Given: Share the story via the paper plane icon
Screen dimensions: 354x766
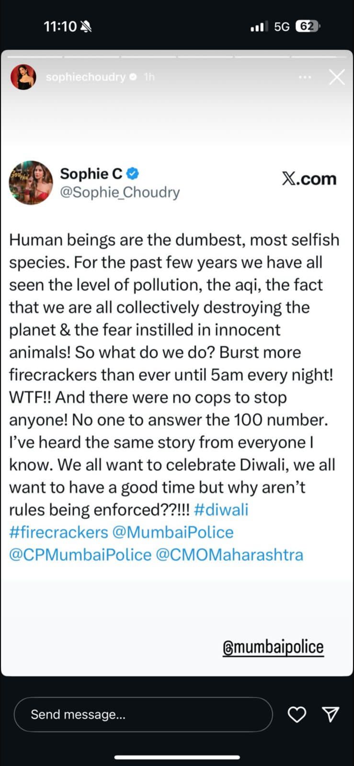Looking at the screenshot, I should point(331,714).
